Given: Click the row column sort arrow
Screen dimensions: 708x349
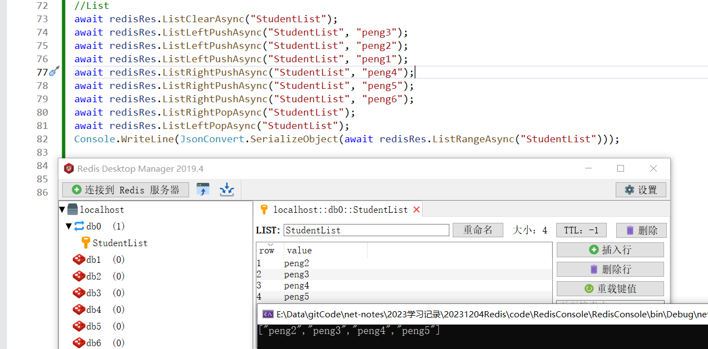Looking at the screenshot, I should coord(270,244).
